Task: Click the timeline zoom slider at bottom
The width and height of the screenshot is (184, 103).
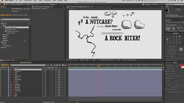Action: (x=73, y=102)
